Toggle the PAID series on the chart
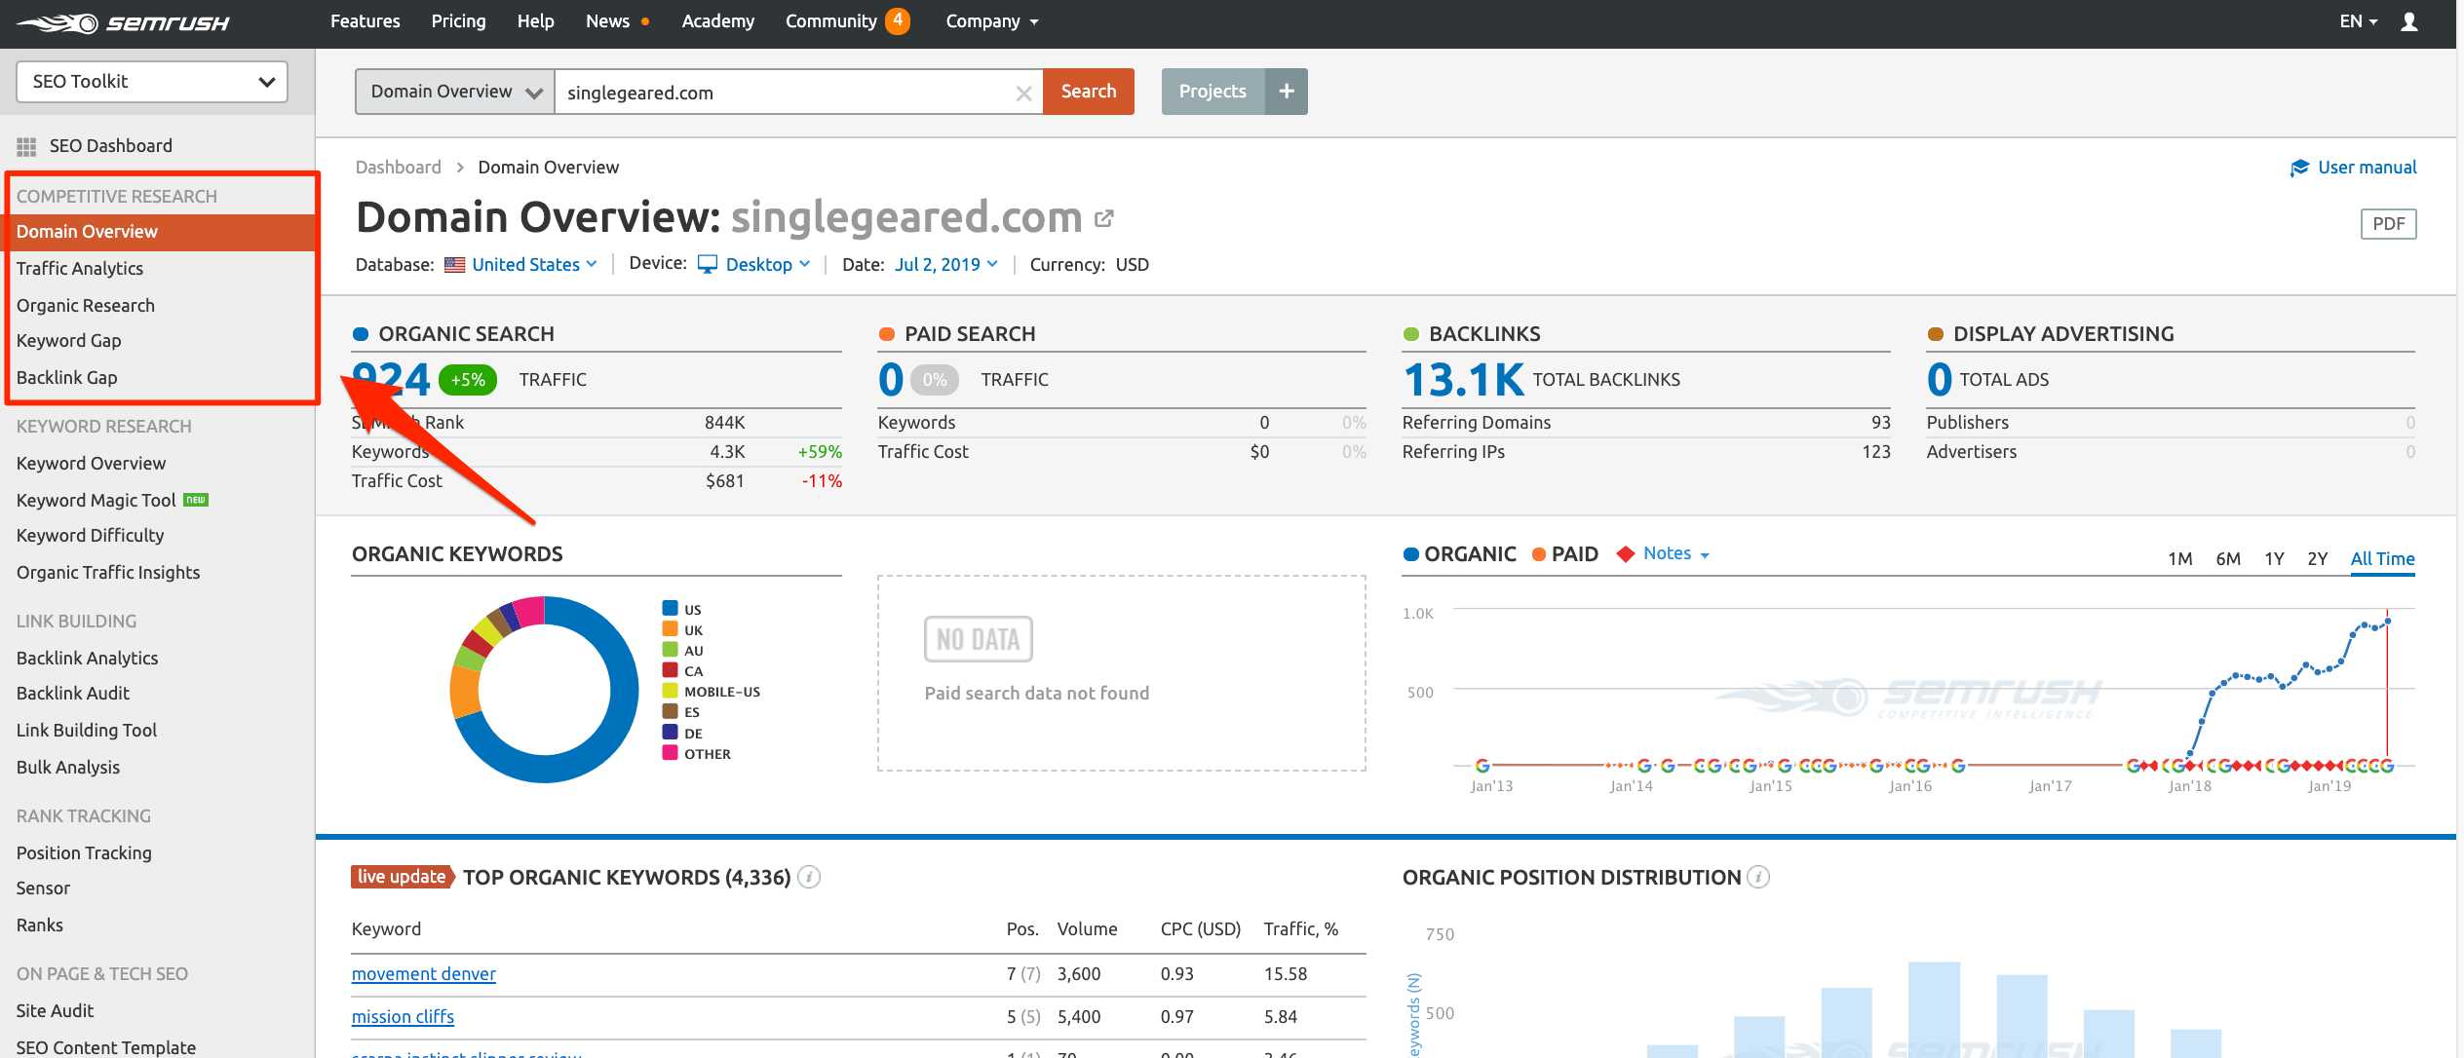 coord(1564,554)
